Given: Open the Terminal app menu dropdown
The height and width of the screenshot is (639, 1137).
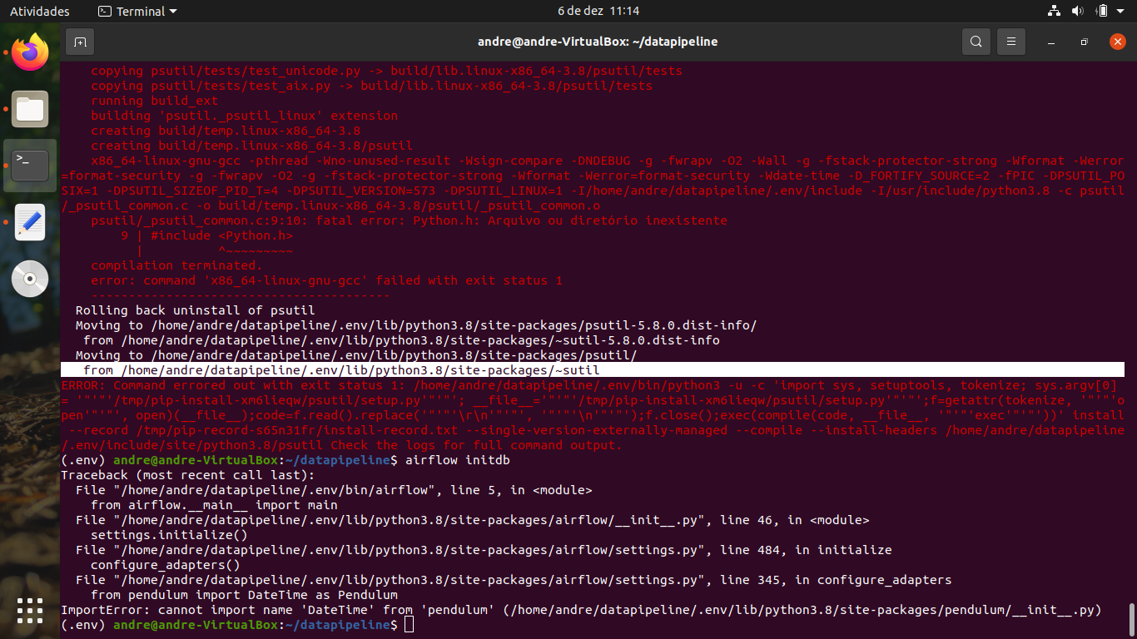Looking at the screenshot, I should pos(137,12).
